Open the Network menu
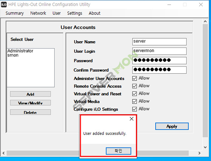 pos(38,13)
